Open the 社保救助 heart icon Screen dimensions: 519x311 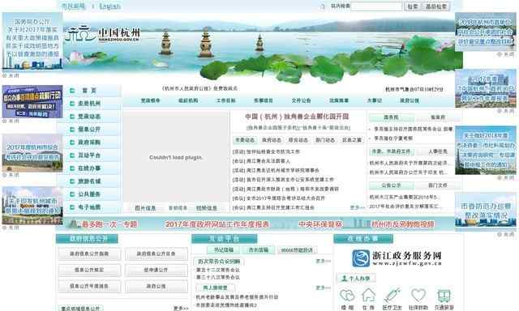[418, 295]
